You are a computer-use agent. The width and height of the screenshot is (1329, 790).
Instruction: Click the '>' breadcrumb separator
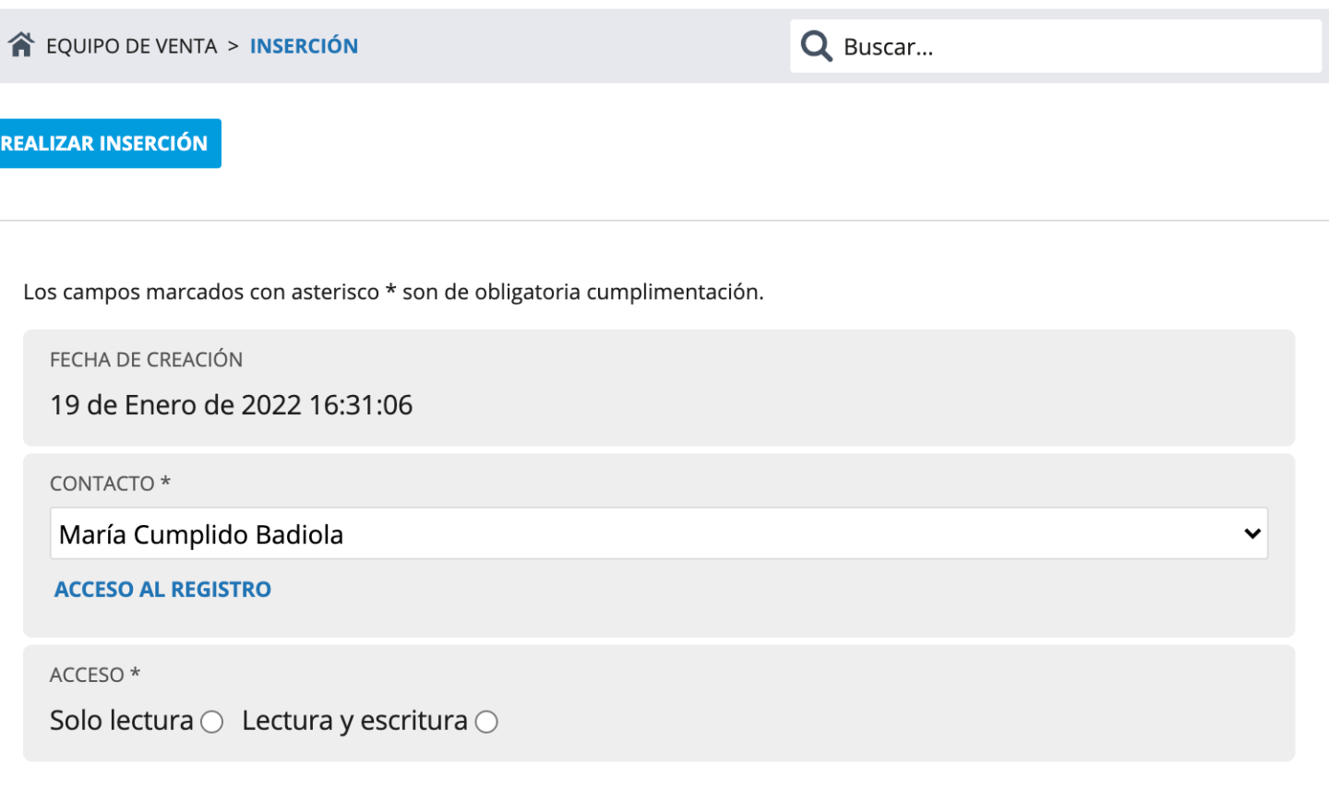[233, 46]
